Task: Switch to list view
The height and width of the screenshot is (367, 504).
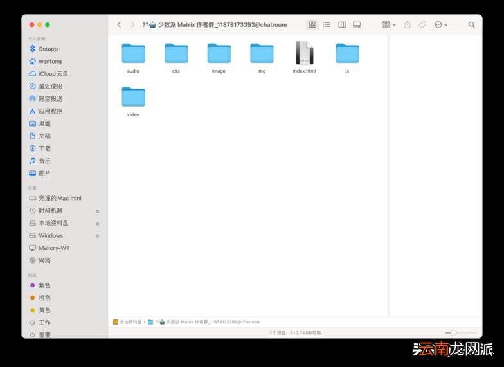Action: point(327,24)
